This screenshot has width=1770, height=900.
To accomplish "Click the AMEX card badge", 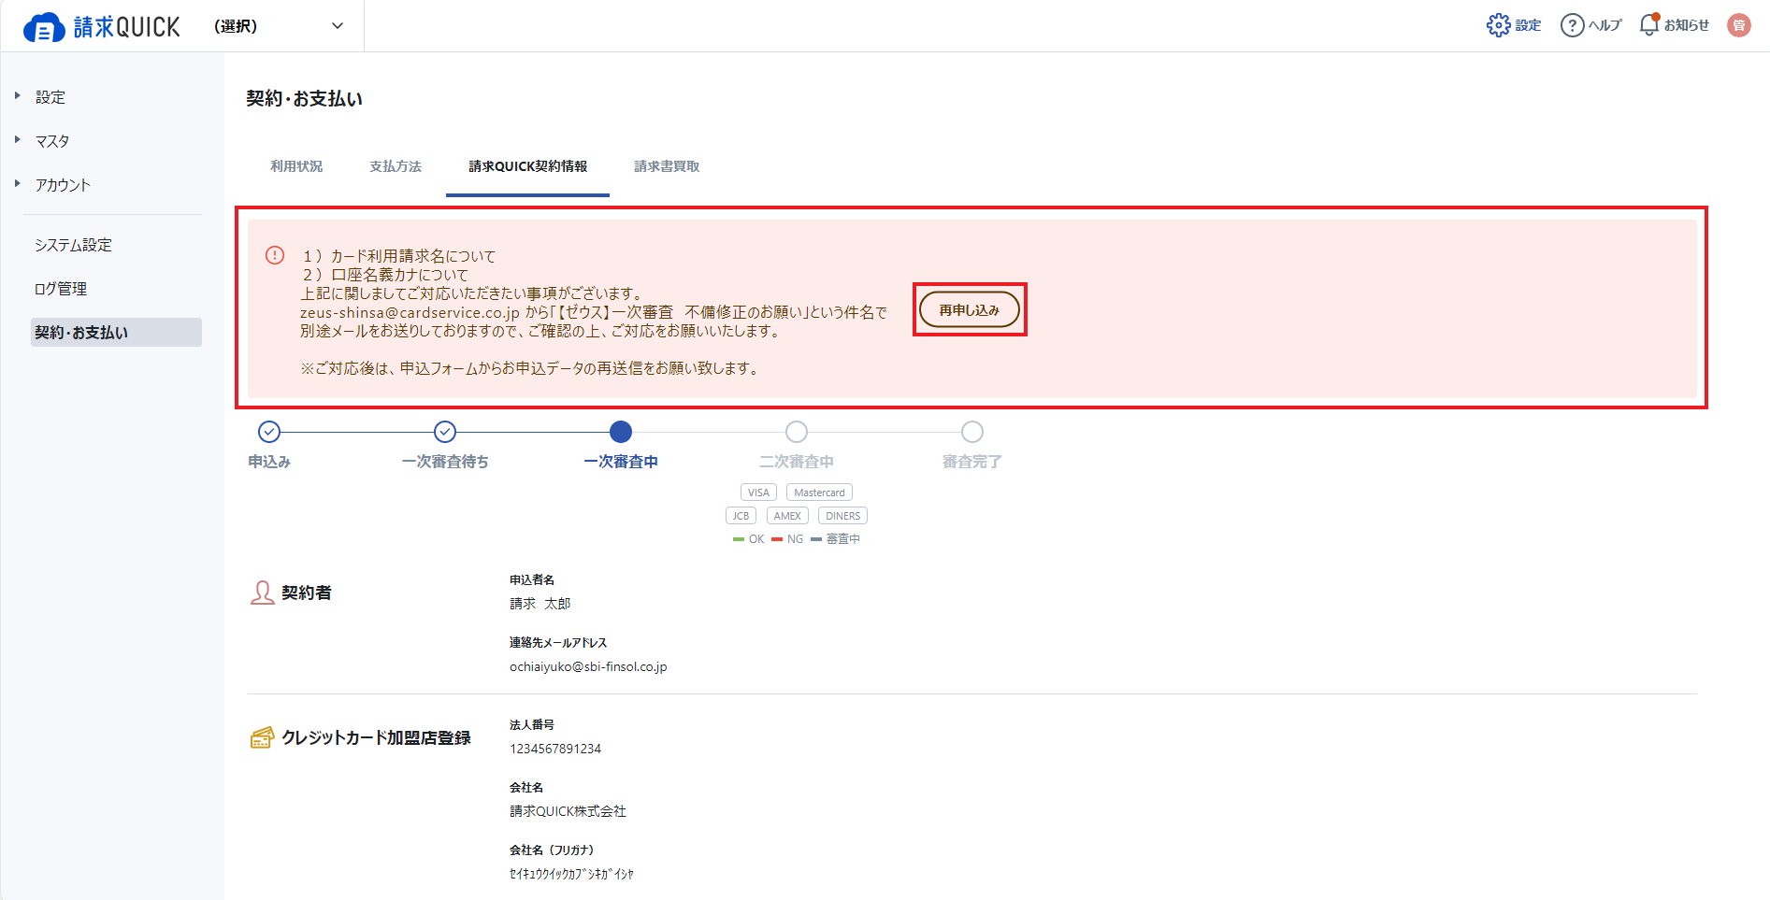I will coord(787,516).
